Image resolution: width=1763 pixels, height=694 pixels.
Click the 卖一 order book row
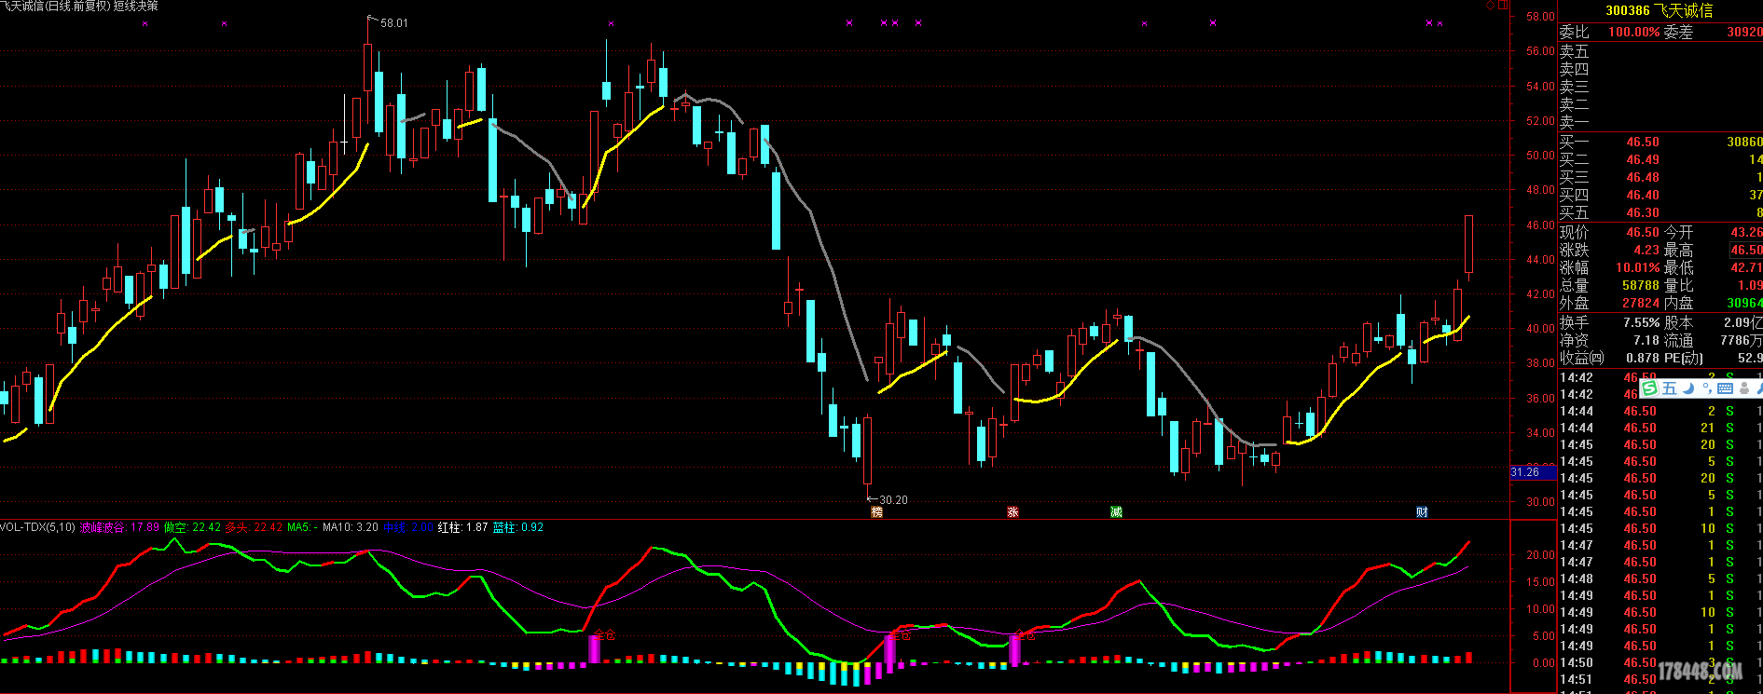click(x=1661, y=122)
